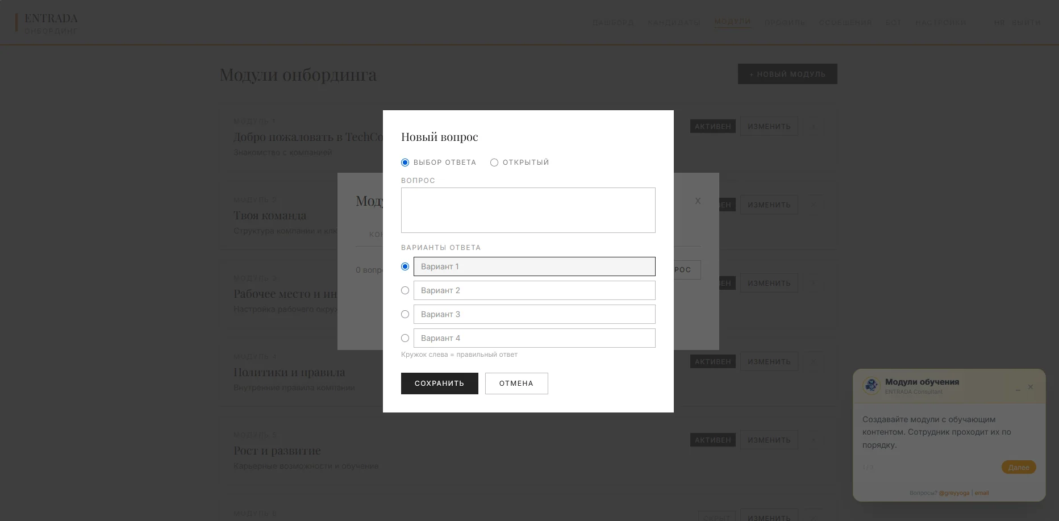Minimize the 'Модули обучения' helper widget
This screenshot has width=1059, height=521.
(1018, 388)
